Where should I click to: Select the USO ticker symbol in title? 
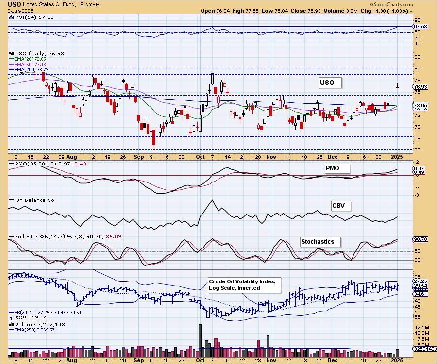coord(14,4)
